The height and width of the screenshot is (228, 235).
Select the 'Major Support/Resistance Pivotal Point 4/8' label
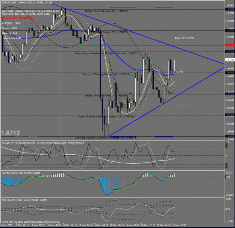pyautogui.click(x=106, y=53)
